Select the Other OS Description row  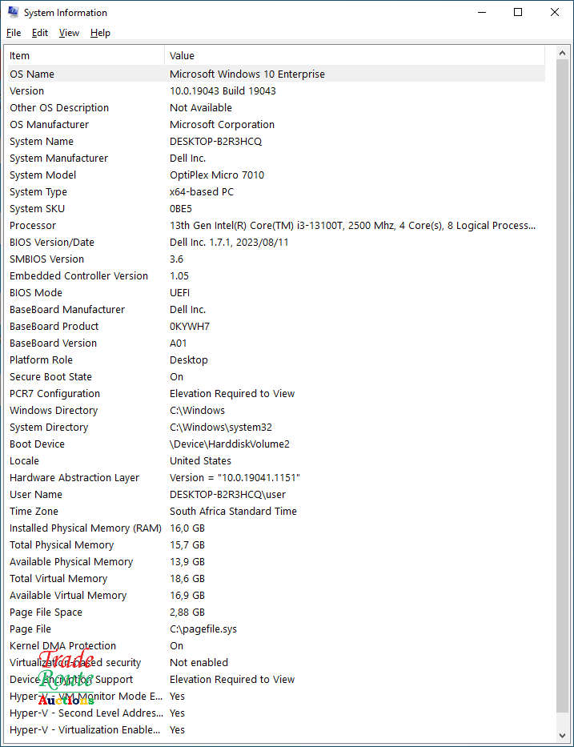[275, 107]
